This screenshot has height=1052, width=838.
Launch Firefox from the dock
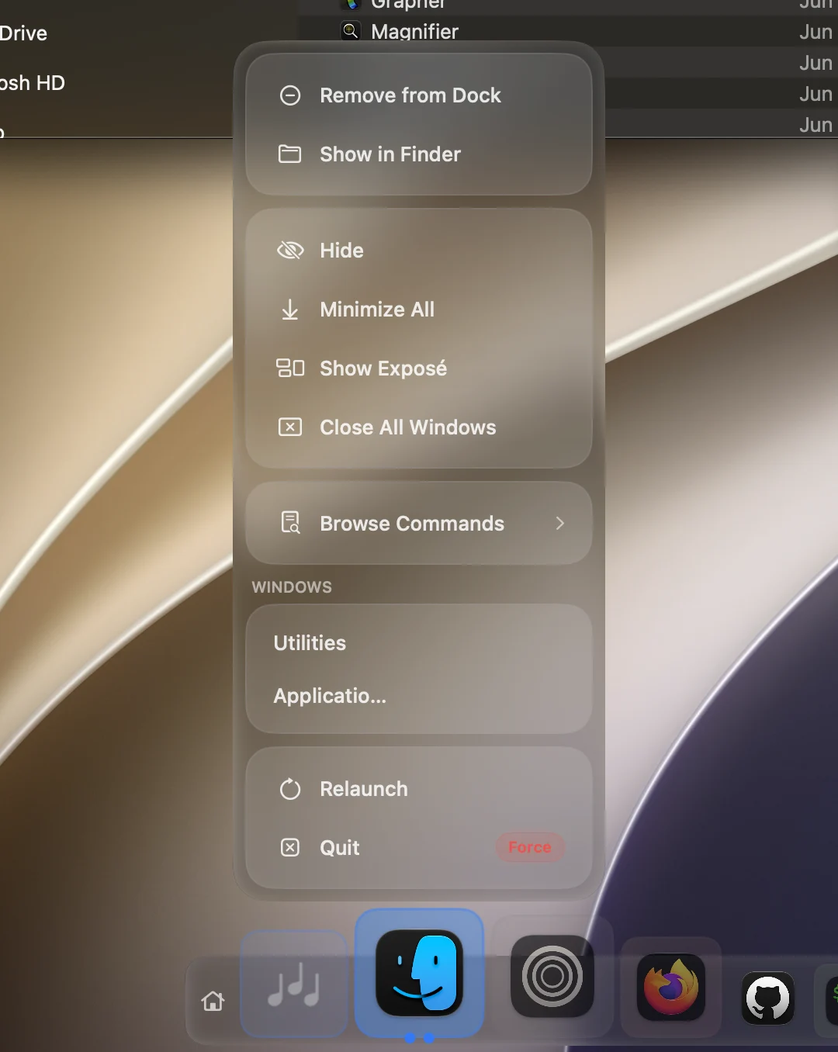[x=671, y=988]
